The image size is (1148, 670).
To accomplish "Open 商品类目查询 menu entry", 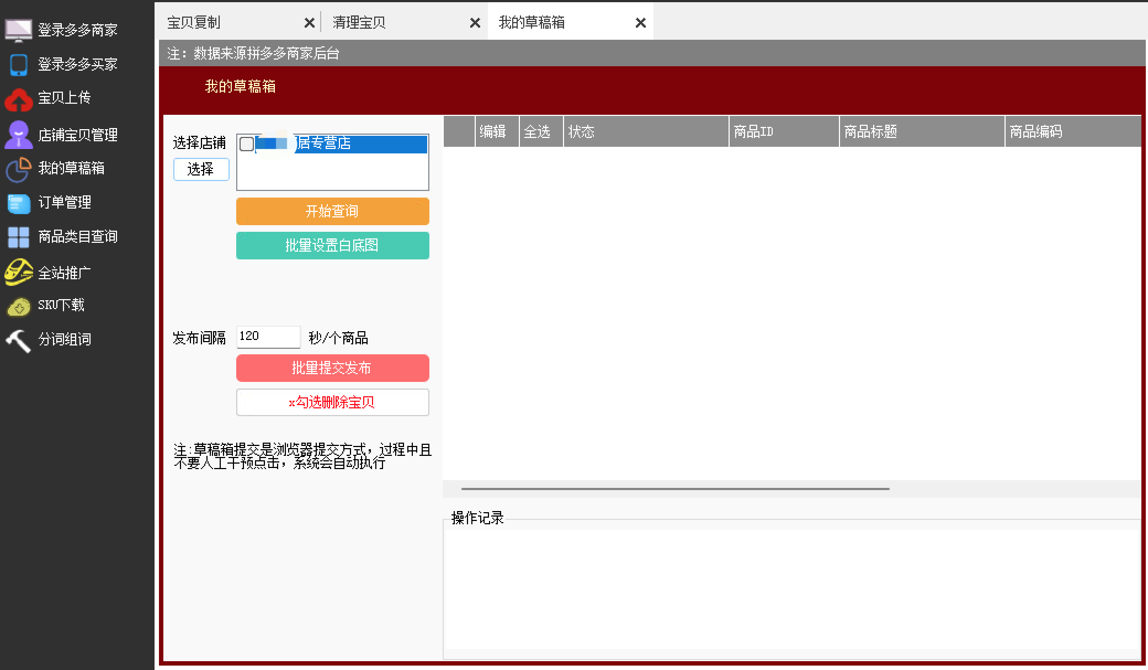I will tap(77, 237).
